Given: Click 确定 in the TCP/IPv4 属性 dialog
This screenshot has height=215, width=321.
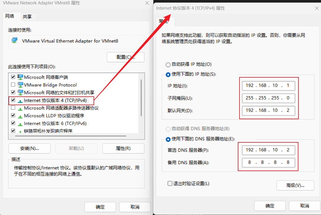Looking at the screenshot, I should pos(270,206).
